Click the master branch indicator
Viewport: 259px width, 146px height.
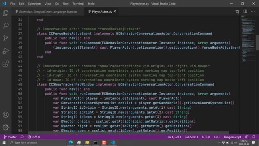point(10,137)
